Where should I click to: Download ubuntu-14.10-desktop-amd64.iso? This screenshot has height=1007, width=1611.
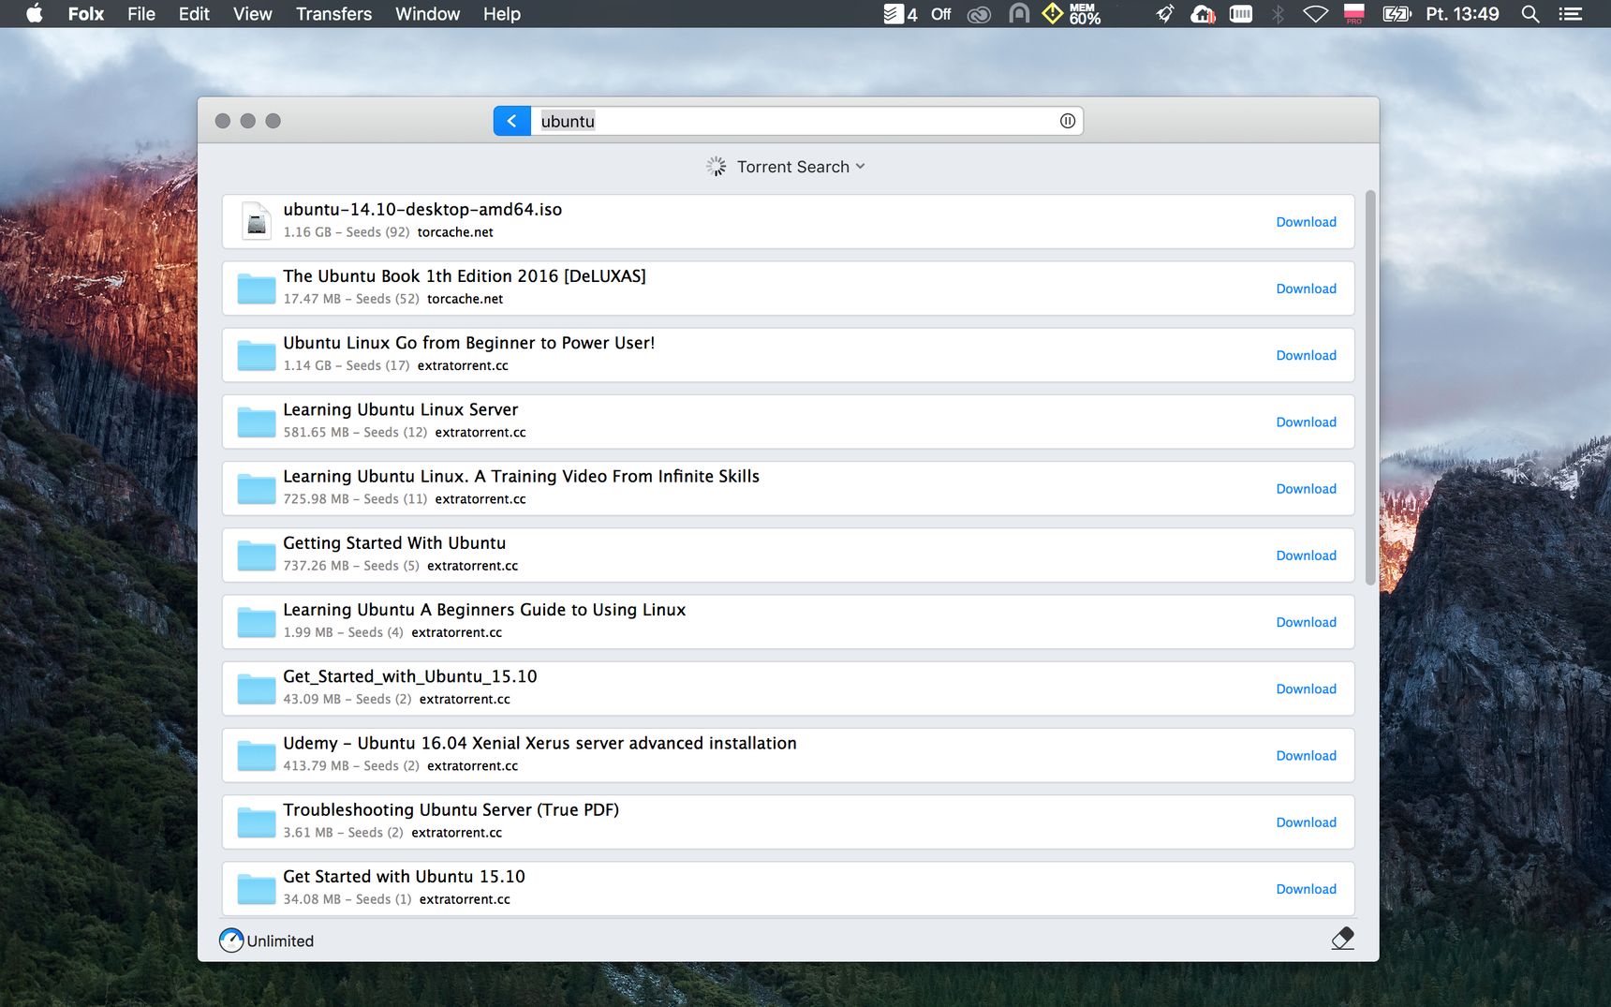point(1306,222)
